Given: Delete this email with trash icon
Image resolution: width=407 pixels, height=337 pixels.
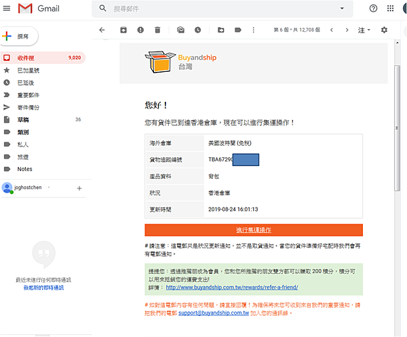Looking at the screenshot, I should tap(157, 30).
